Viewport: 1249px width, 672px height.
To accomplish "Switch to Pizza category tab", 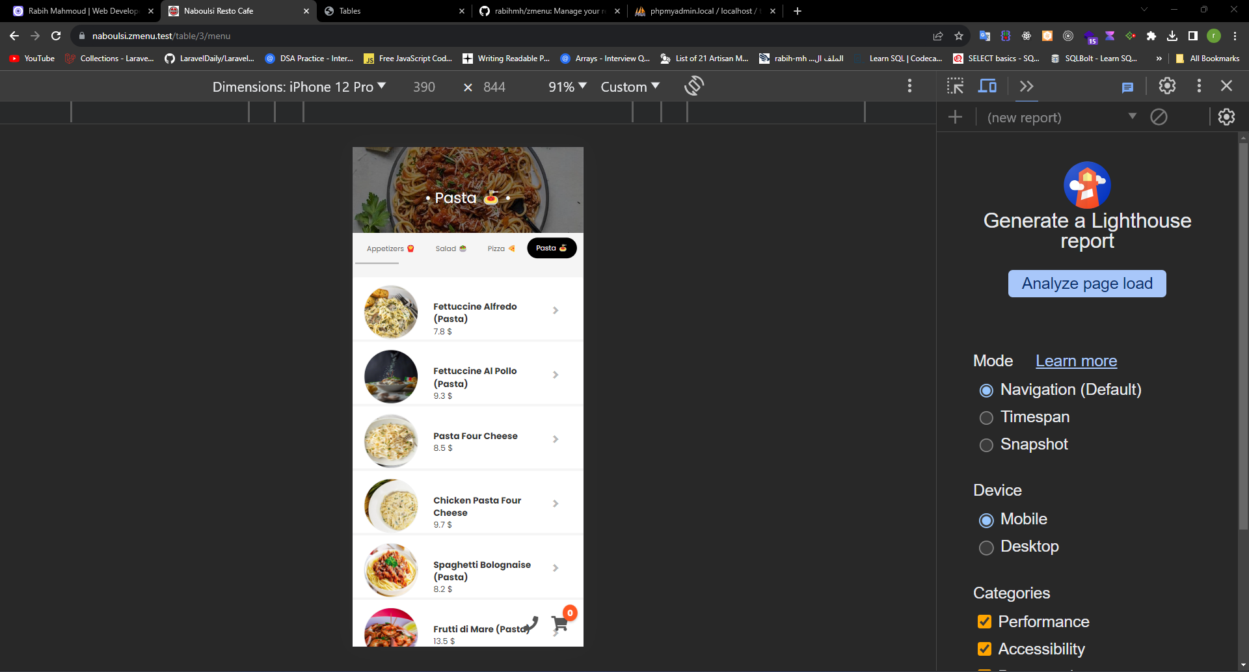I will click(501, 249).
